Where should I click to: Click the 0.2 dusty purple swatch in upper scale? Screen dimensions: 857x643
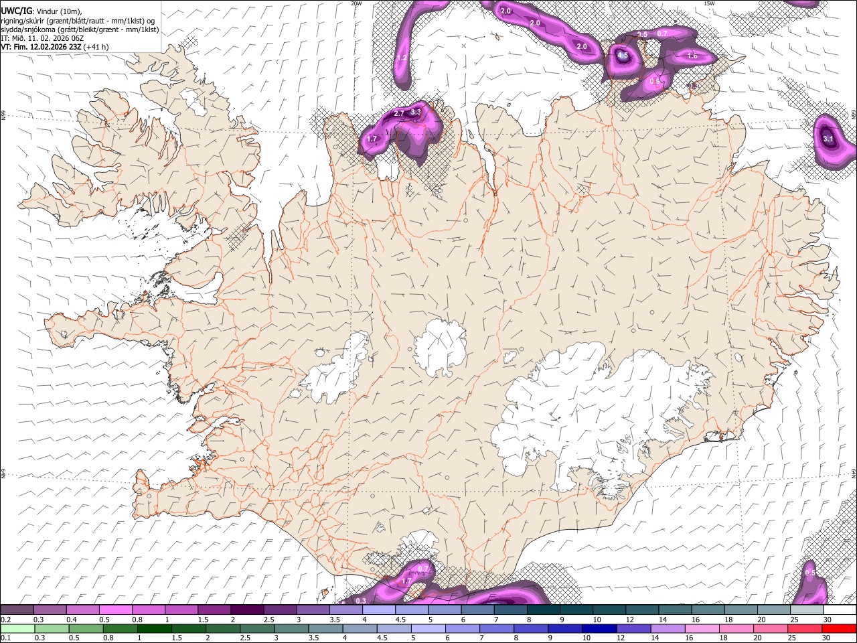[x=17, y=610]
